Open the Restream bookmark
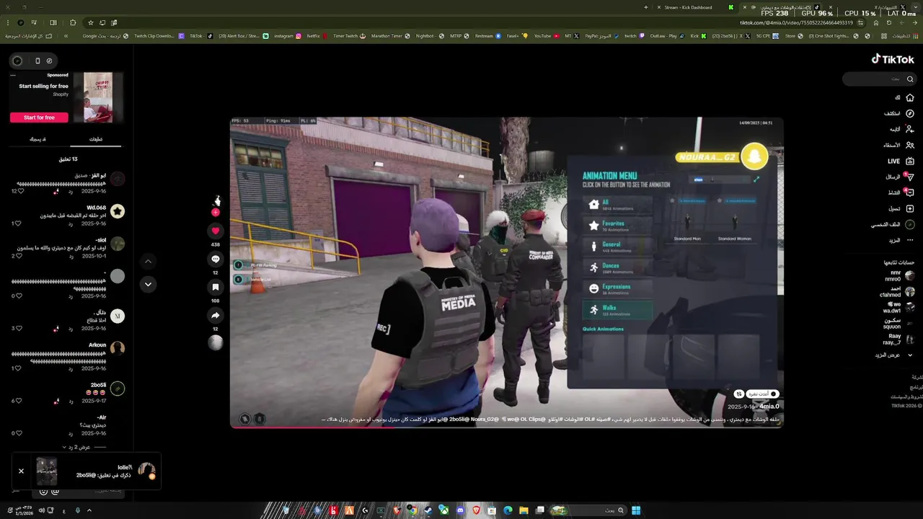 pyautogui.click(x=487, y=35)
